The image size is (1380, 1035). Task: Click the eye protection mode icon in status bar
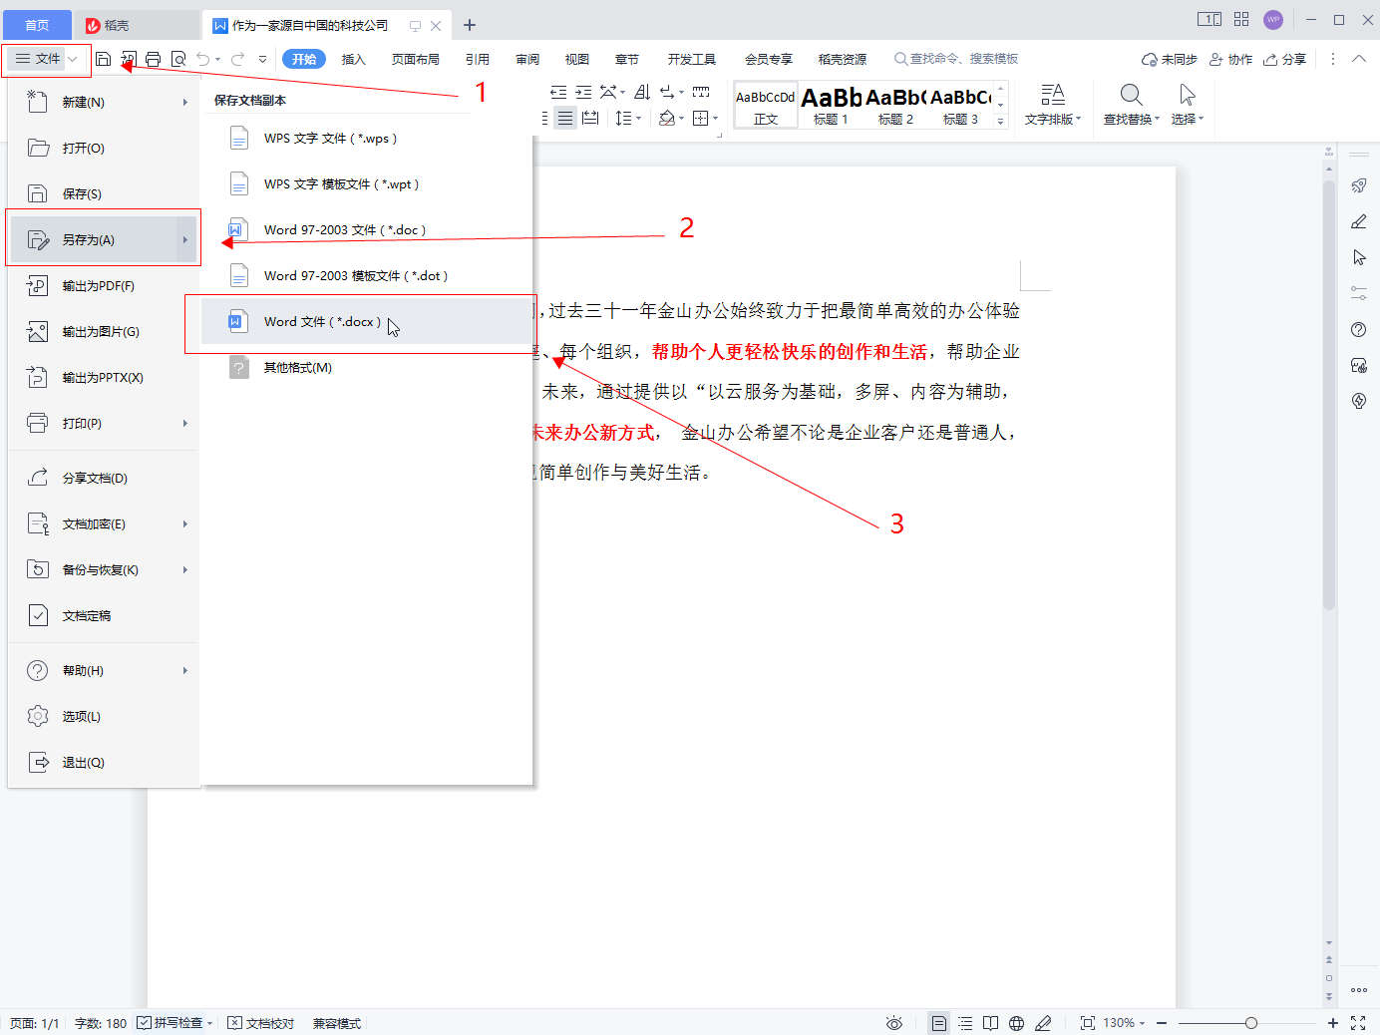tap(894, 1023)
